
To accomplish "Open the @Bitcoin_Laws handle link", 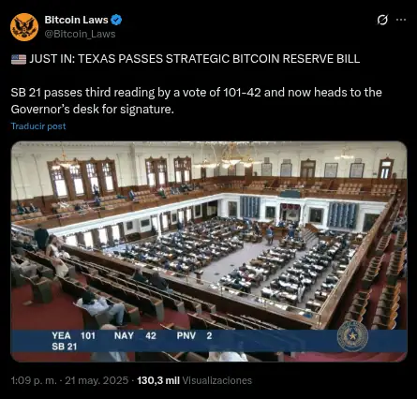I will point(80,34).
